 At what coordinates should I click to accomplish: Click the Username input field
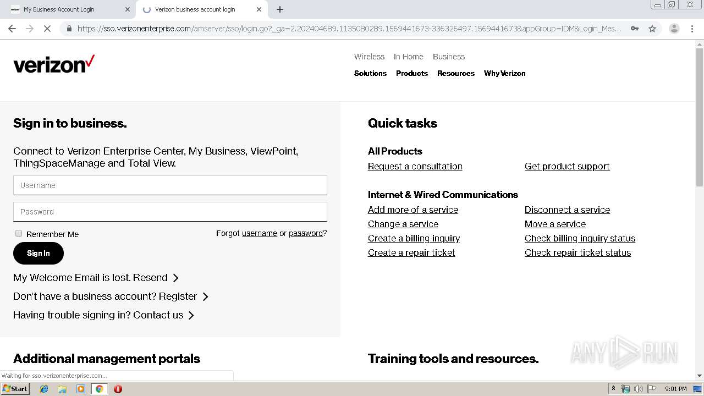[170, 185]
